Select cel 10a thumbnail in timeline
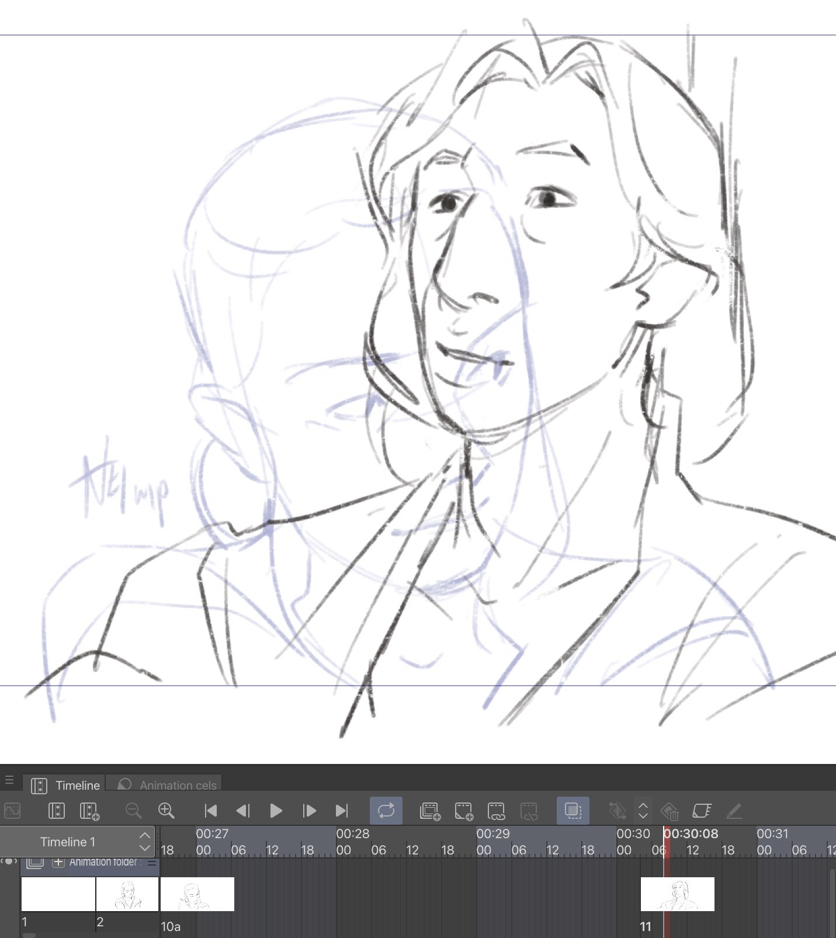 click(197, 894)
